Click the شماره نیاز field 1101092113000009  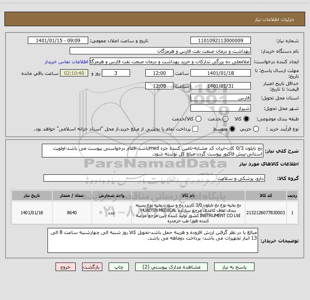(x=221, y=41)
